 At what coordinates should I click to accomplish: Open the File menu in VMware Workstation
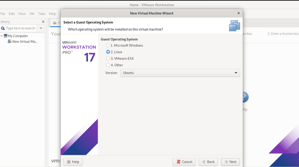tap(2, 14)
